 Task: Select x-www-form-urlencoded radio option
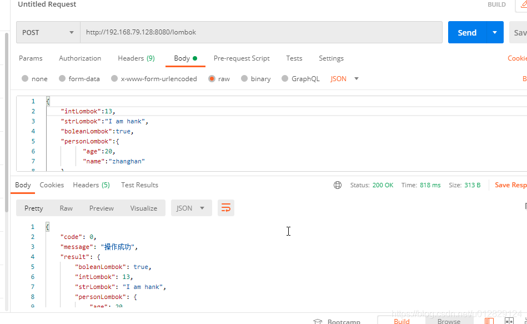point(114,78)
